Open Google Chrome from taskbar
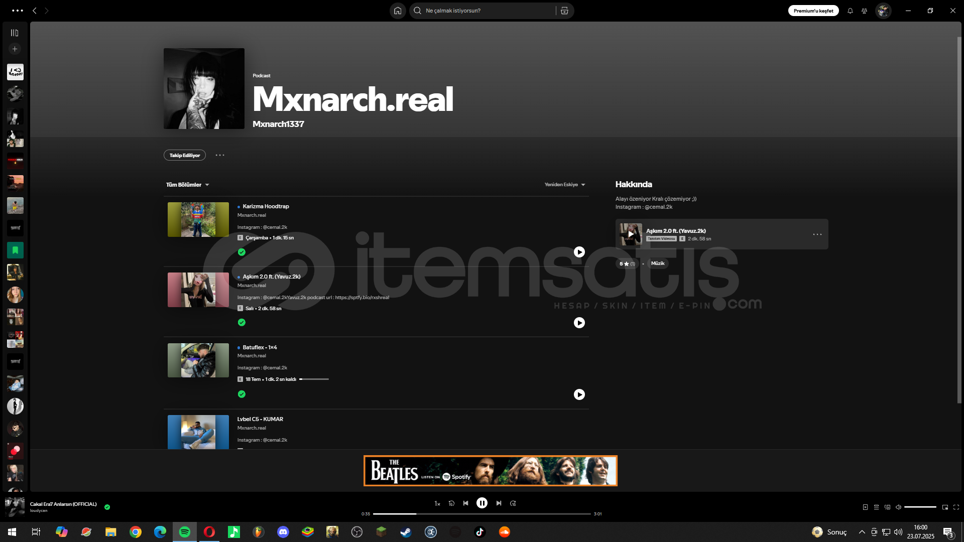964x542 pixels. coord(136,532)
